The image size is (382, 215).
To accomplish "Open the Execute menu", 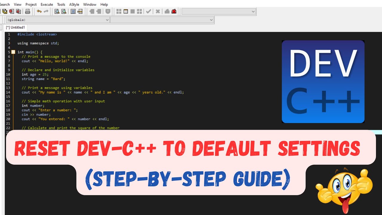I will 47,4.
